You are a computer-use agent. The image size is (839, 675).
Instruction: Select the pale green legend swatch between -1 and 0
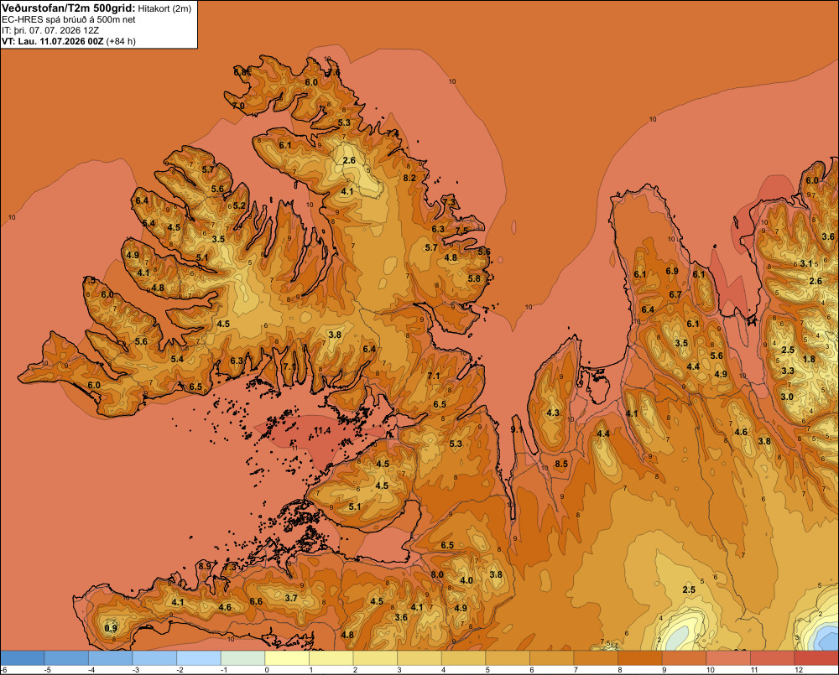click(x=243, y=658)
